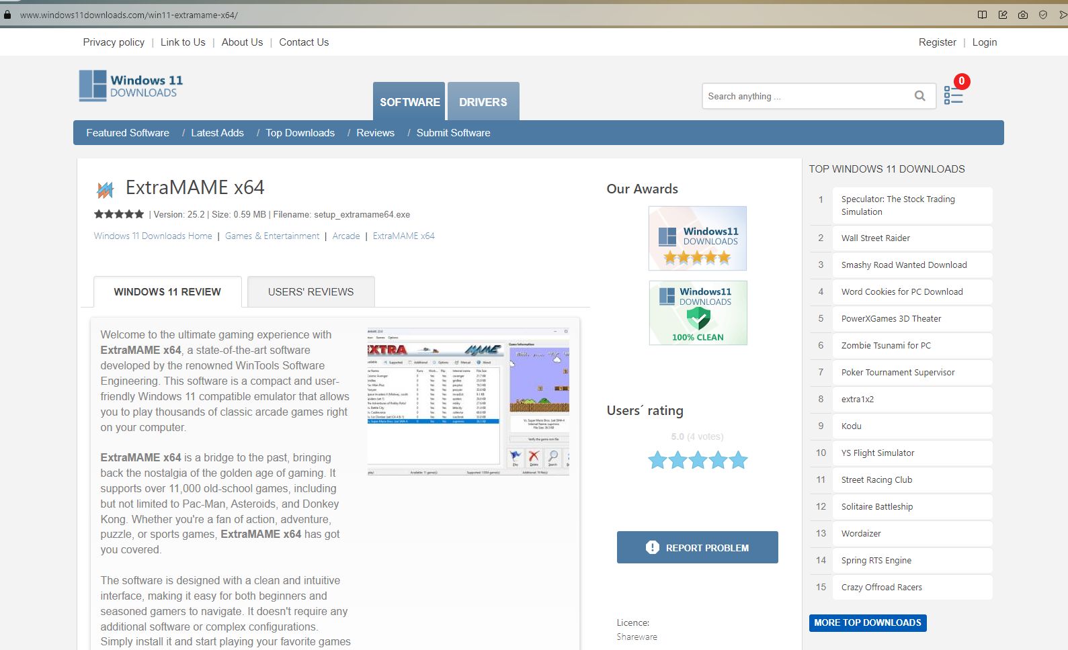The image size is (1068, 650).
Task: Take a snapshot with the camera icon
Action: (1023, 14)
